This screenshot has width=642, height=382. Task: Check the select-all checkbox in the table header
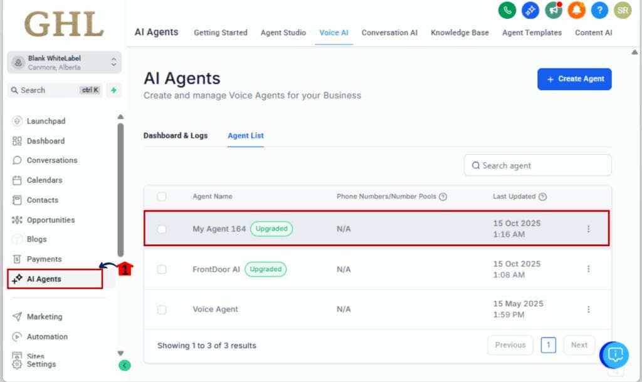point(162,196)
